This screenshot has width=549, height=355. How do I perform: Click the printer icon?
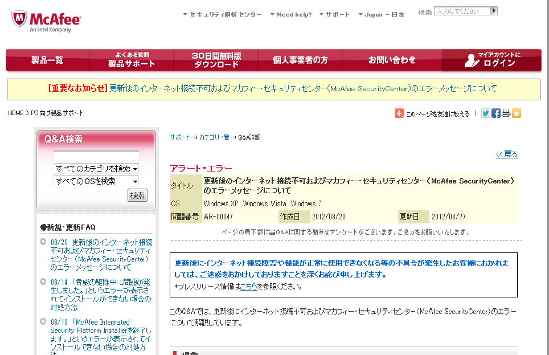[506, 113]
